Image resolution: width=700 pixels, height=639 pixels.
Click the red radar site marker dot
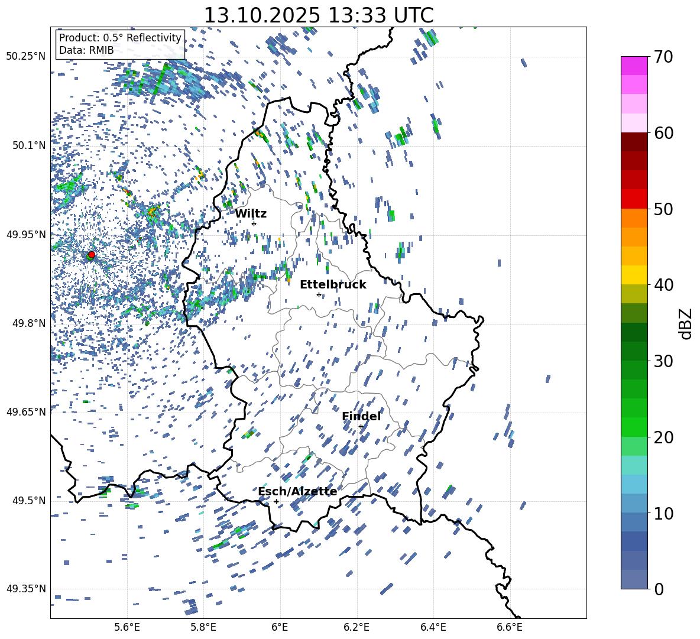(91, 255)
